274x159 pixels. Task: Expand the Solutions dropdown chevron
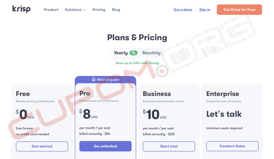[x=84, y=10]
